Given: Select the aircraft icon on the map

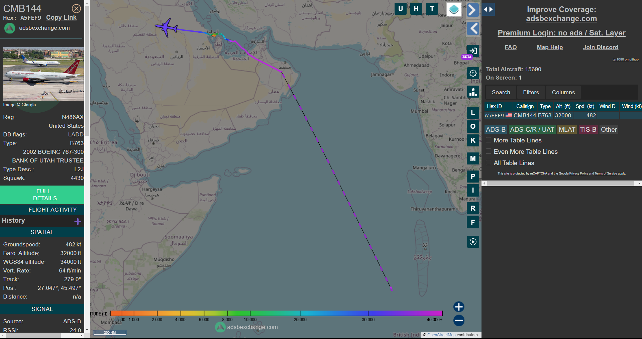Looking at the screenshot, I should 166,27.
